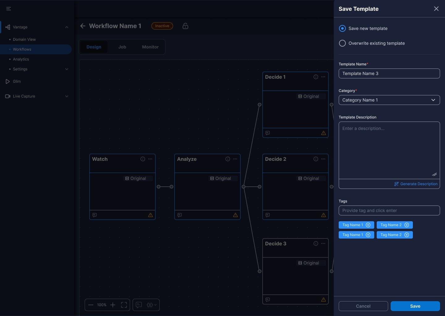Remove the first Tag Name 1 chip in top row
The height and width of the screenshot is (316, 445).
pos(368,225)
